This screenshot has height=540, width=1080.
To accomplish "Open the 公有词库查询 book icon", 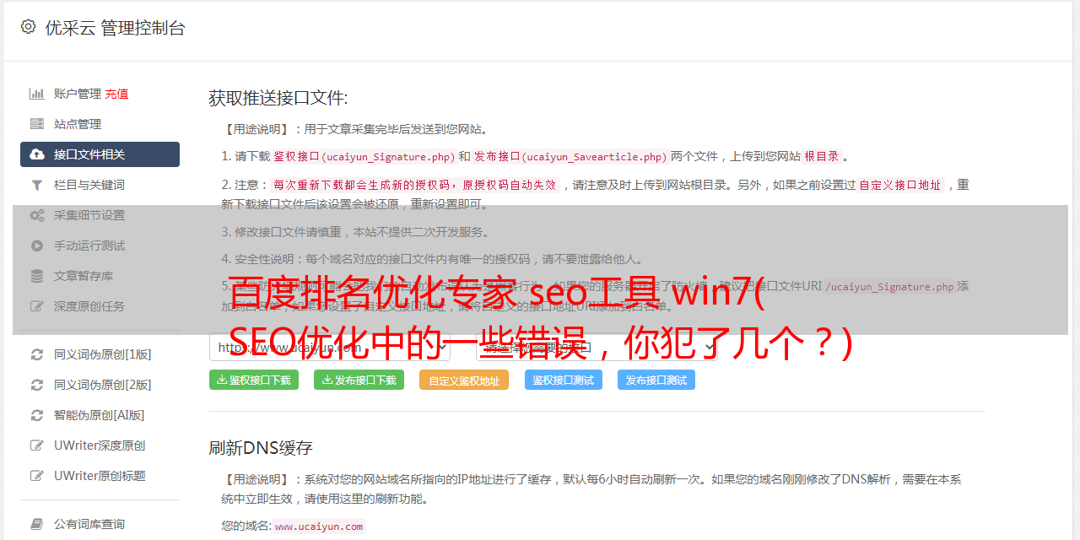I will click(x=37, y=524).
